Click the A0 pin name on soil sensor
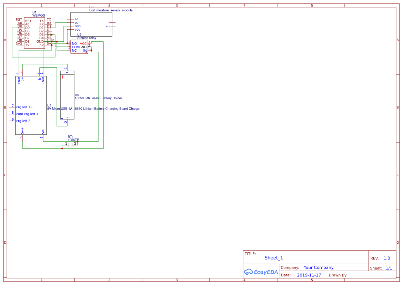Image resolution: width=403 pixels, height=285 pixels. click(76, 20)
